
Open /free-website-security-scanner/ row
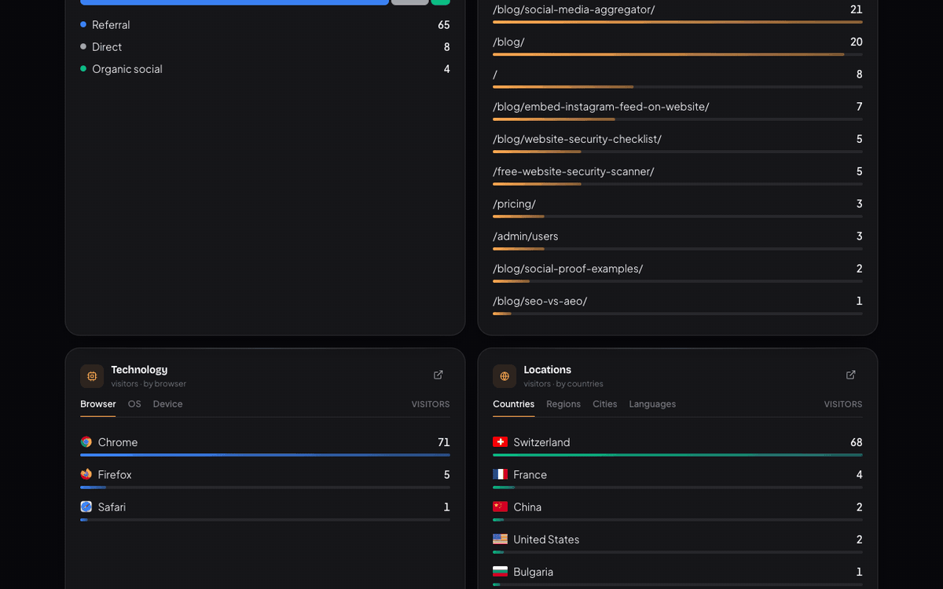click(677, 174)
